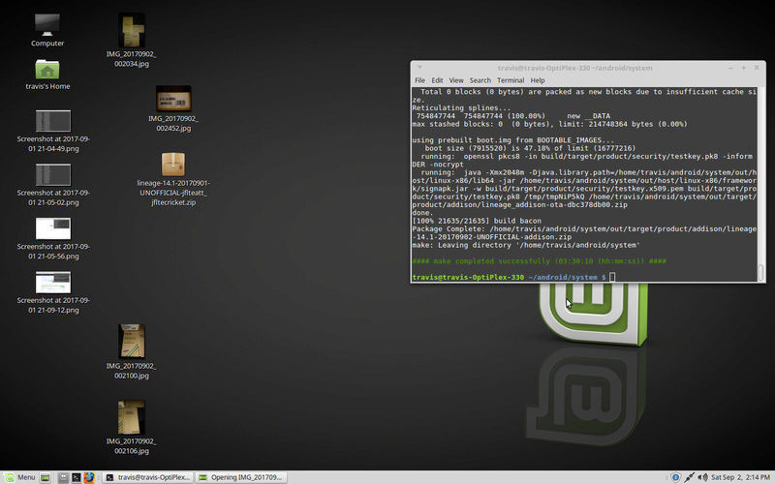Launch terminal from the panel launcher
775x484 pixels.
(x=76, y=477)
